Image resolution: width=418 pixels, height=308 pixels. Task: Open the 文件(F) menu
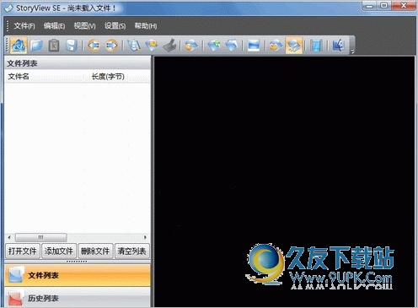(x=24, y=26)
